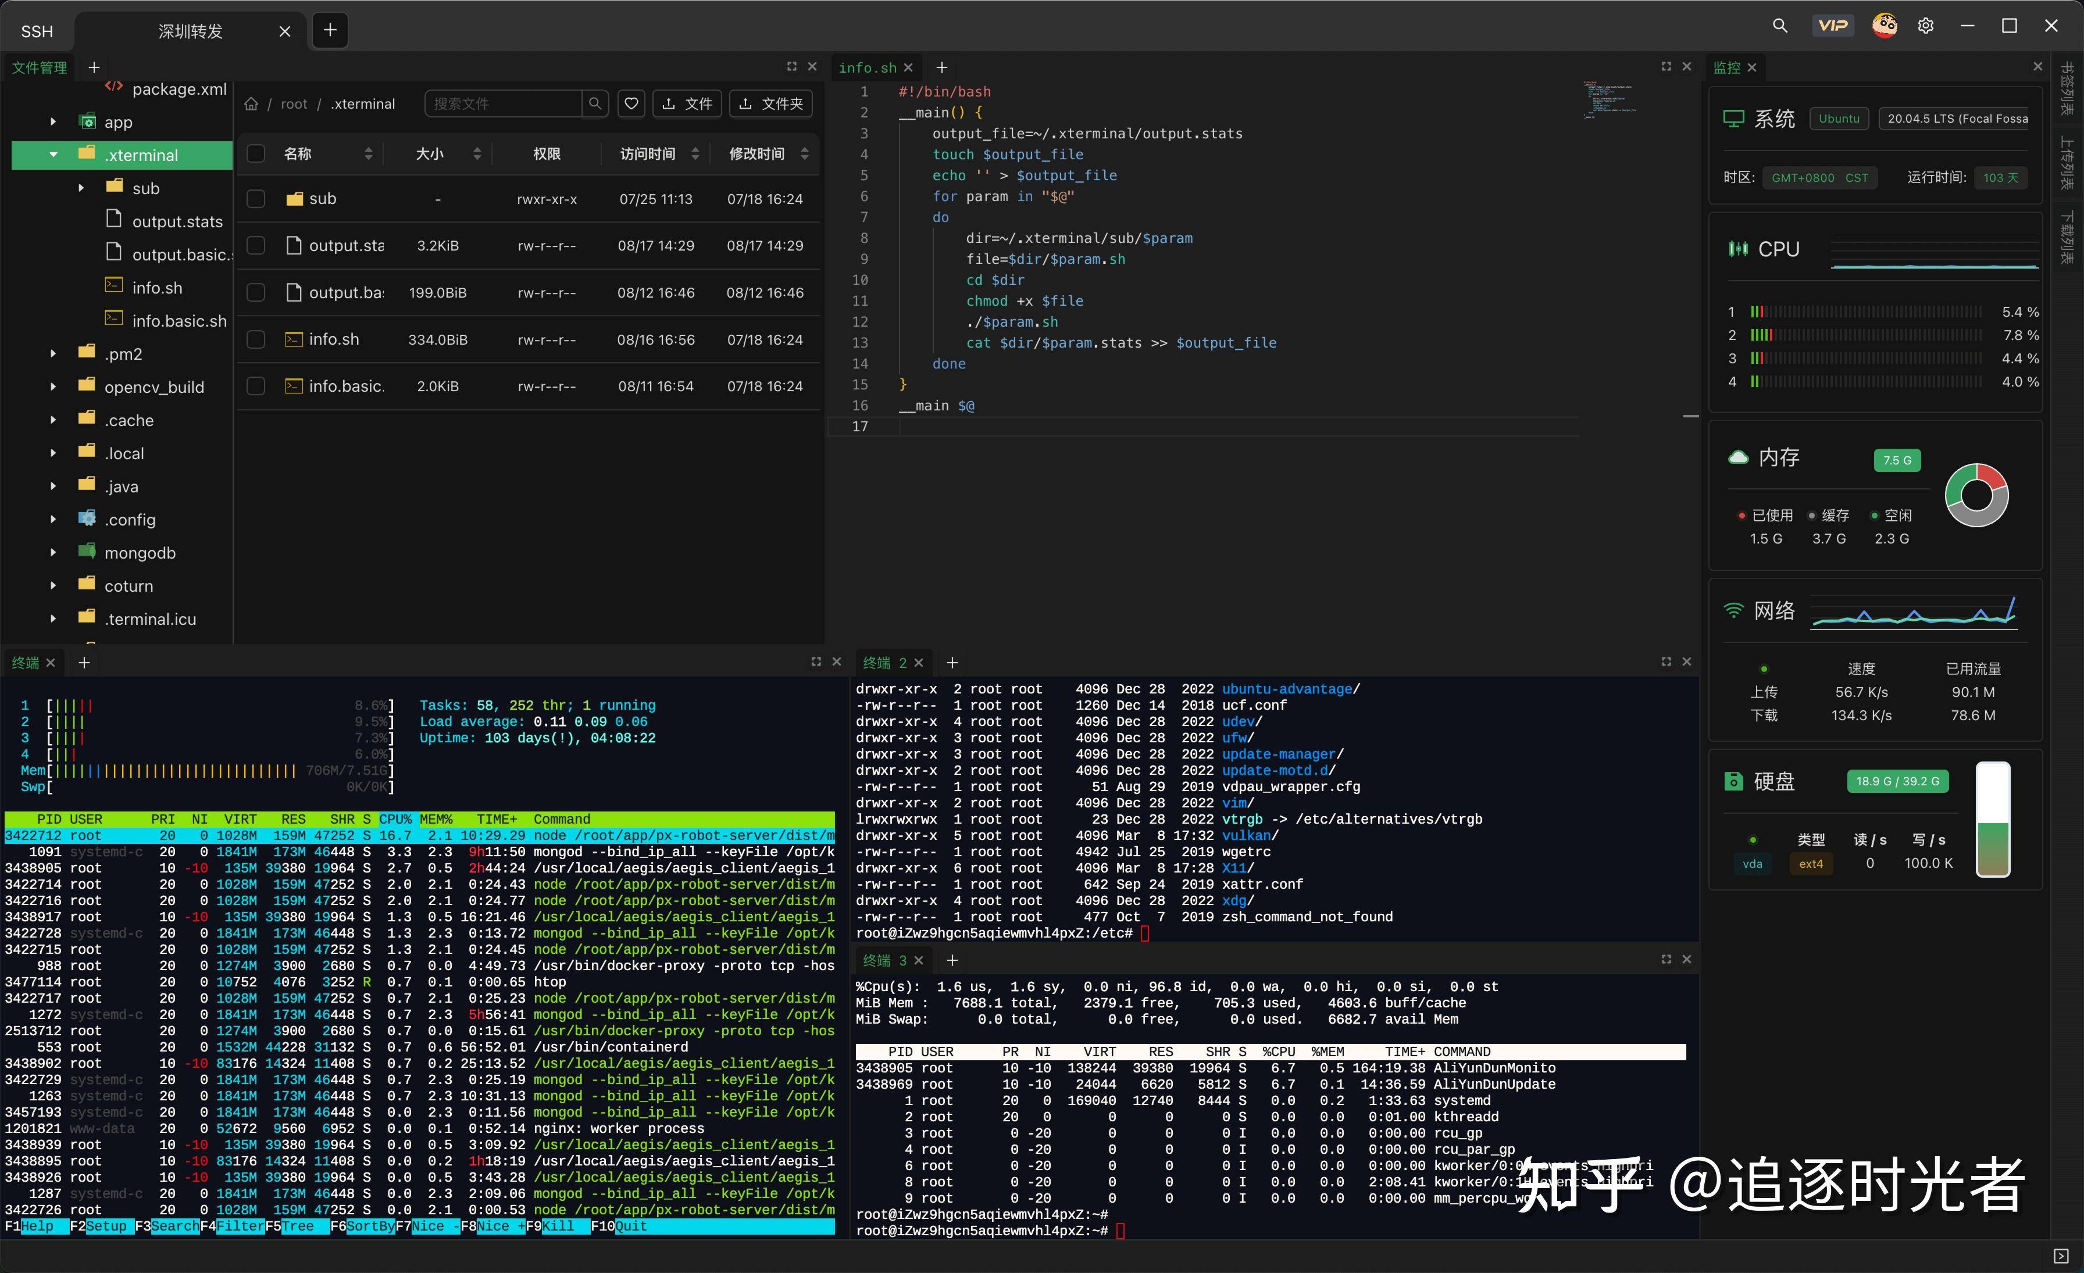This screenshot has width=2084, height=1273.
Task: Click the 搜索文件 search input field
Action: coord(503,103)
